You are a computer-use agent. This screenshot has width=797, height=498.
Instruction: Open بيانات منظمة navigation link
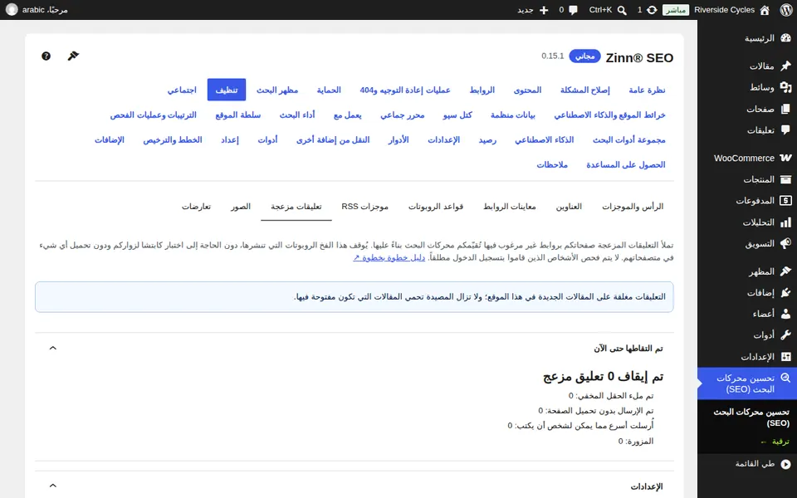coord(513,115)
